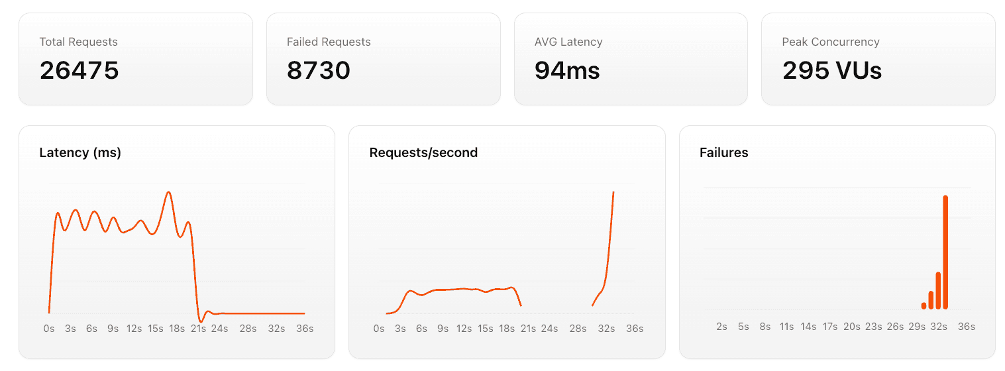Screen dimensions: 1005x371
Task: Click the AVG Latency card label
Action: pyautogui.click(x=568, y=42)
